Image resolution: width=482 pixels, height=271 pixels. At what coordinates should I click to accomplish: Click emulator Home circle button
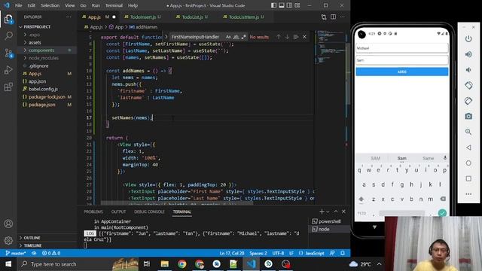(x=468, y=163)
